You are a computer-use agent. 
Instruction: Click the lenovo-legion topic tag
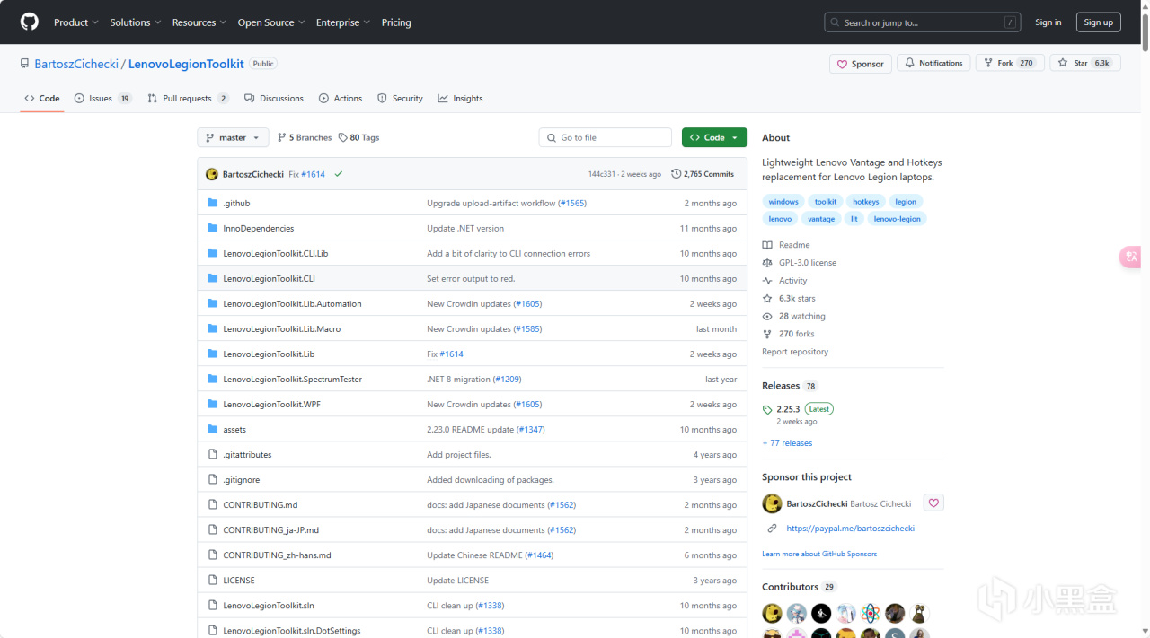point(897,219)
